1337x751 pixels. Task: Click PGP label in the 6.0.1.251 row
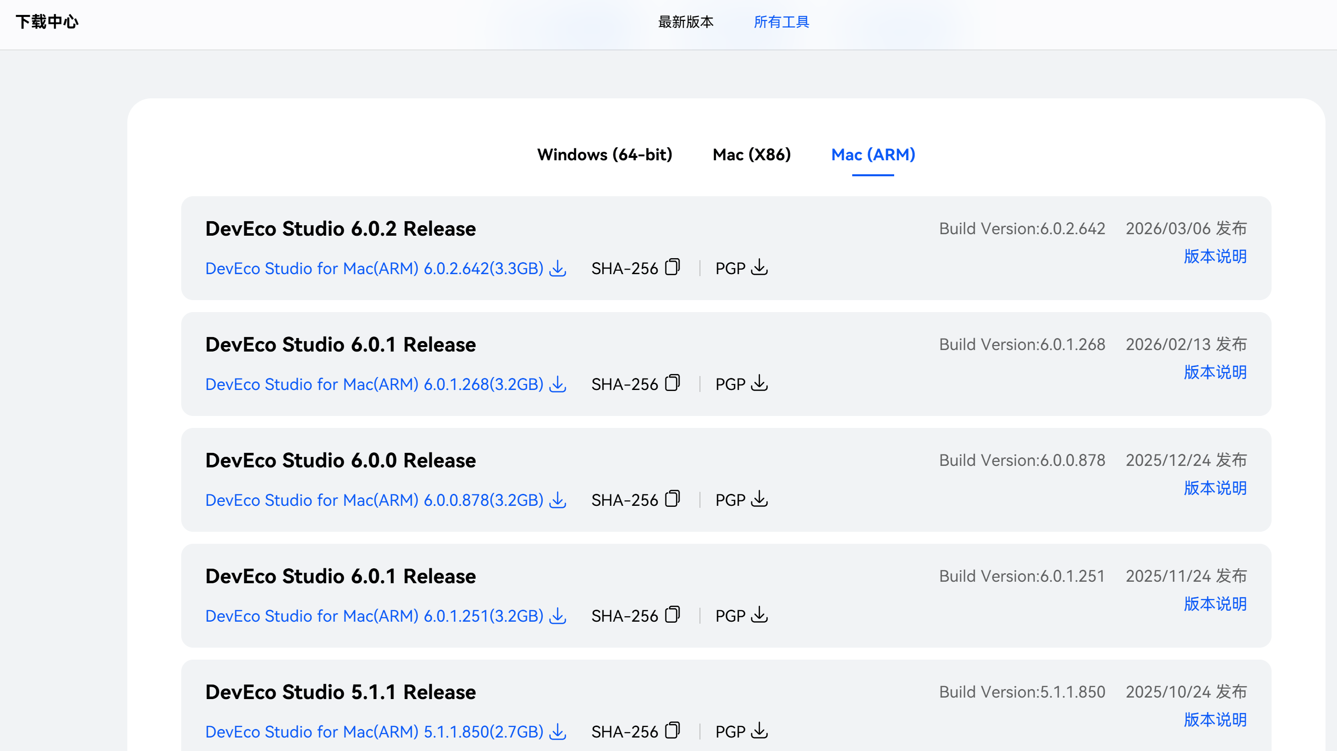(730, 616)
